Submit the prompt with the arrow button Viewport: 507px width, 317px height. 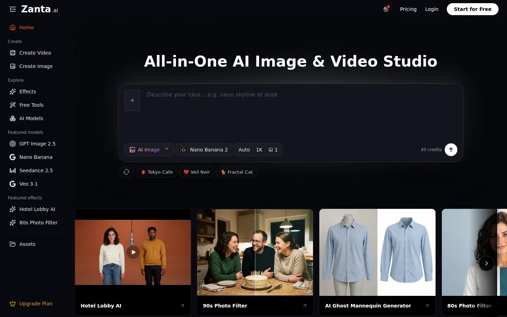(x=451, y=150)
